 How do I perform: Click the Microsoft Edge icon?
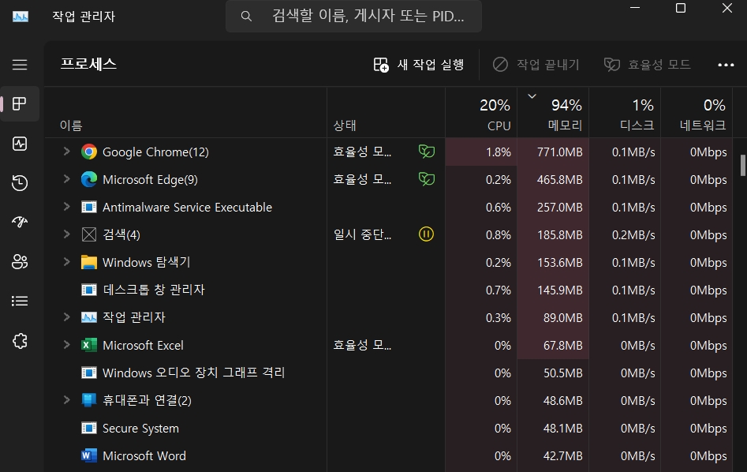click(88, 180)
